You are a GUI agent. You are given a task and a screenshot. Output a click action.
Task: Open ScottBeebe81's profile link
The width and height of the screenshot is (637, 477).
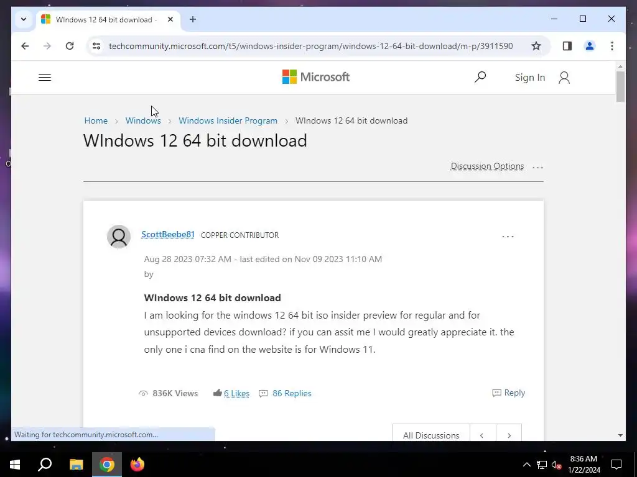[168, 235]
